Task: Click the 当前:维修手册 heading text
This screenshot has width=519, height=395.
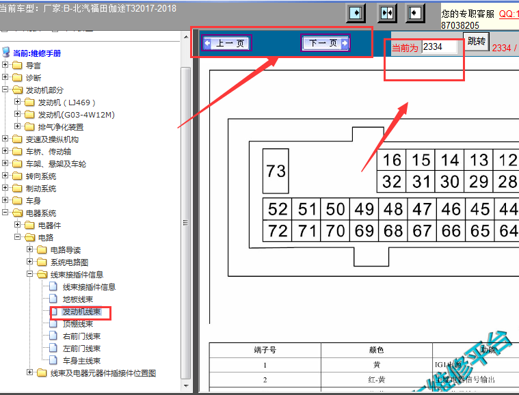Action: click(x=37, y=53)
